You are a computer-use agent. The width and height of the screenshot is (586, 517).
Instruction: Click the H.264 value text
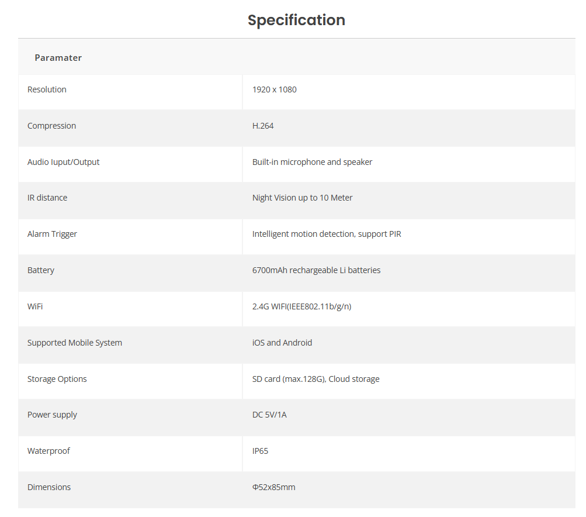(x=263, y=126)
